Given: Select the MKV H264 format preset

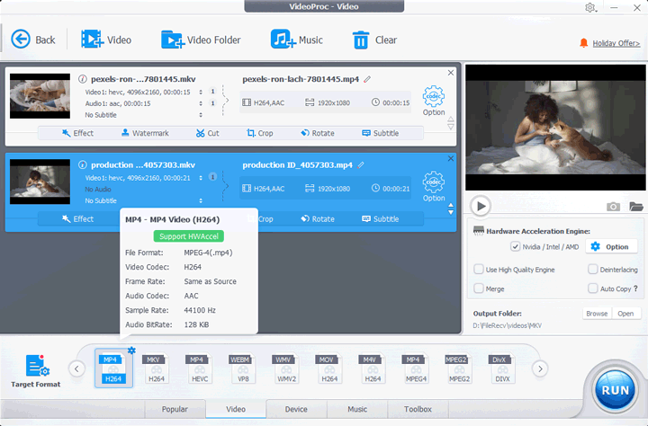Looking at the screenshot, I should tap(157, 368).
